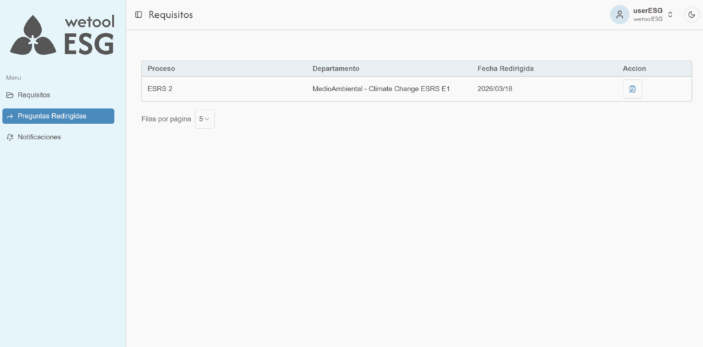This screenshot has width=703, height=347.
Task: Select the Preguntas Redirigidas menu label
Action: click(52, 116)
